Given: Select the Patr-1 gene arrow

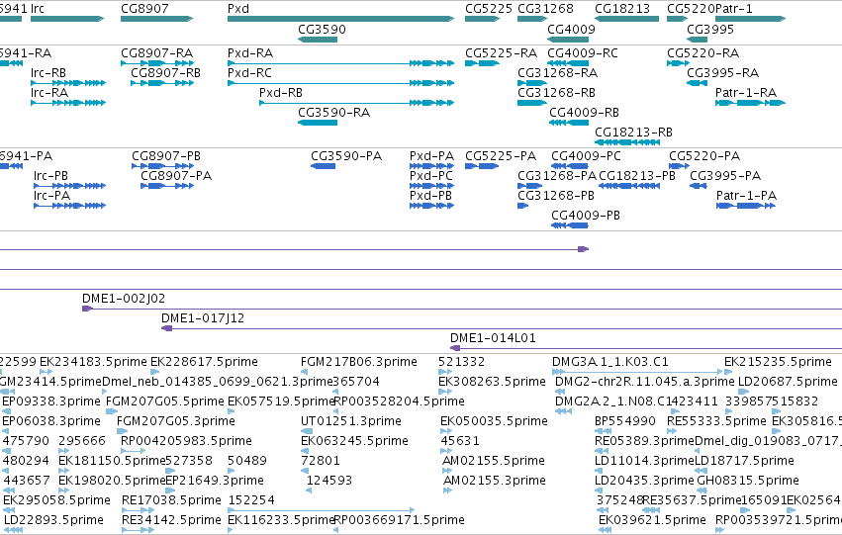Looking at the screenshot, I should pos(750,19).
